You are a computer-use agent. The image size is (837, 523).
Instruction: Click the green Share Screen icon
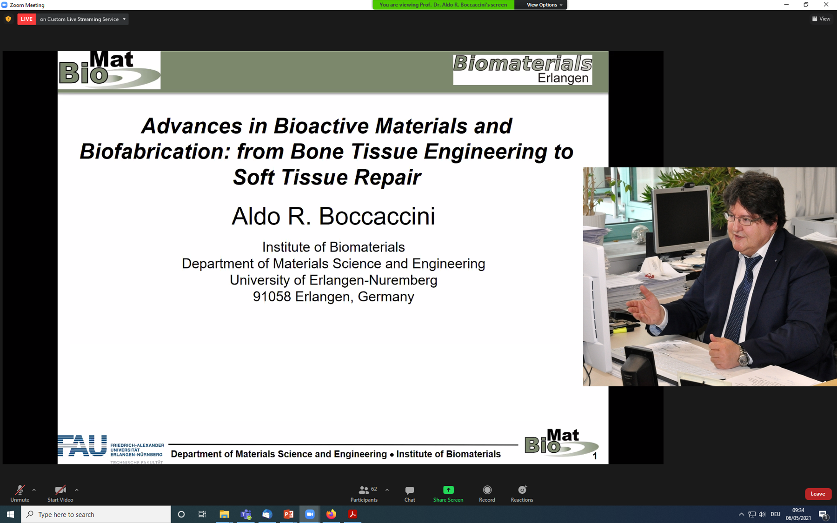448,490
